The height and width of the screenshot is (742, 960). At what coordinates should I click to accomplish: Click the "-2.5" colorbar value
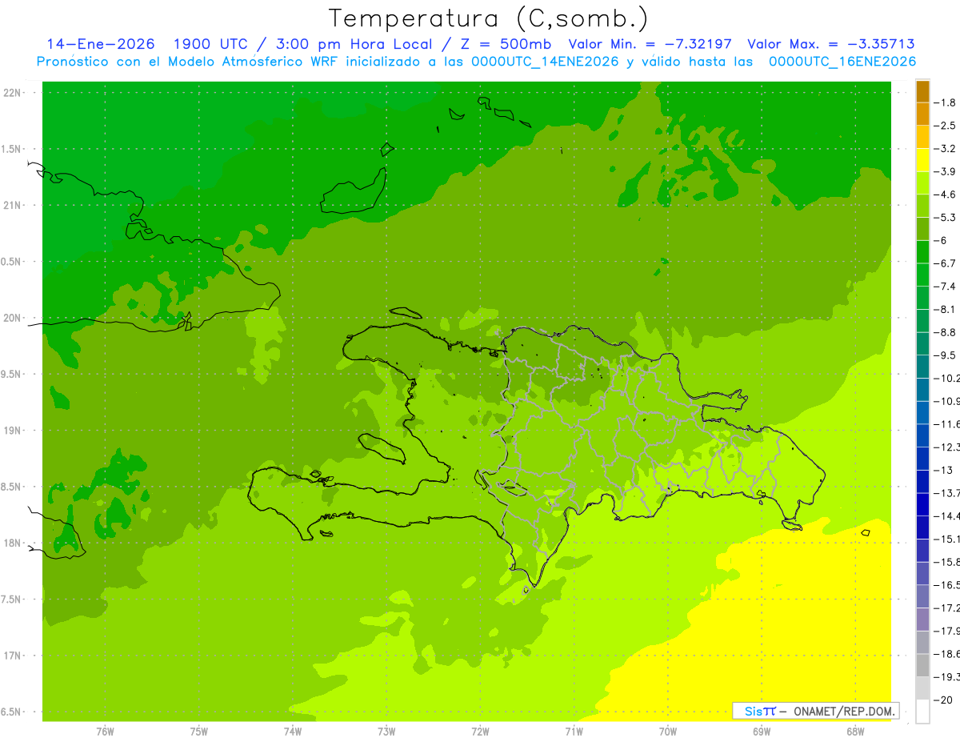click(x=945, y=126)
